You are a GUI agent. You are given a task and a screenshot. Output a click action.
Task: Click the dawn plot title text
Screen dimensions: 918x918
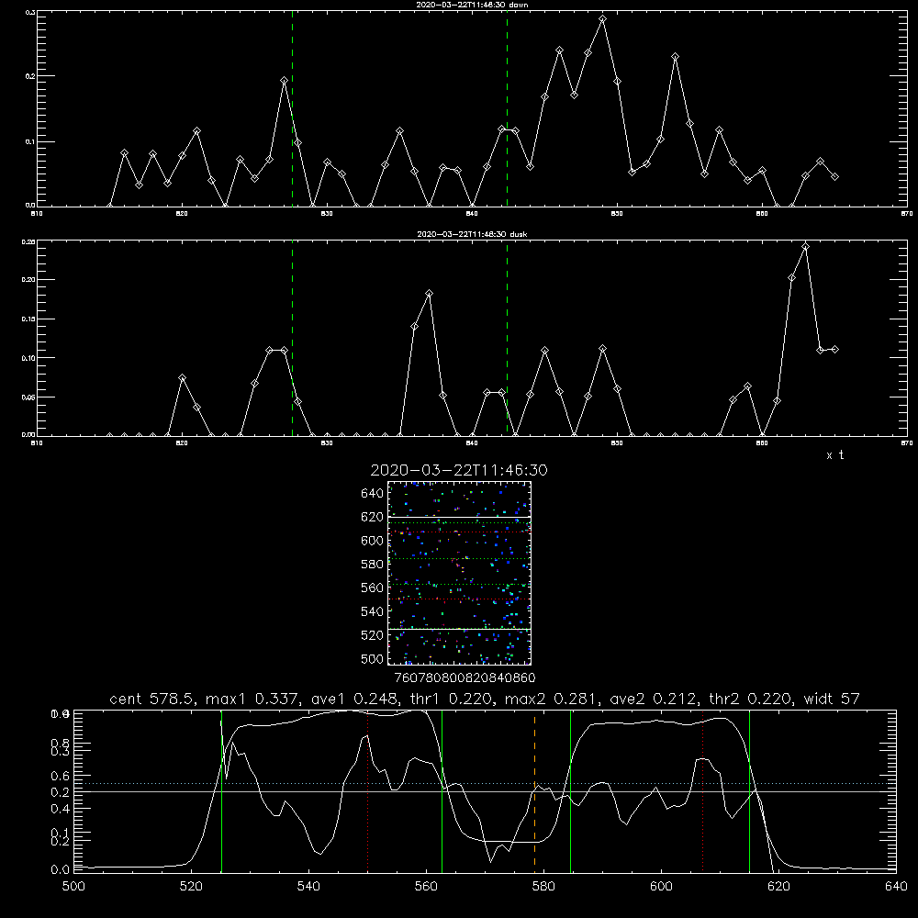pos(473,5)
